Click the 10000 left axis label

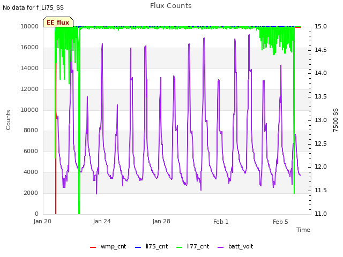pos(29,110)
